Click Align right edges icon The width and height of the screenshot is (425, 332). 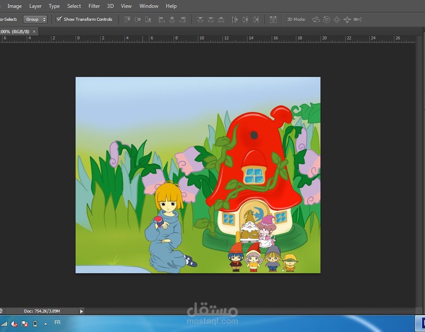tap(183, 19)
